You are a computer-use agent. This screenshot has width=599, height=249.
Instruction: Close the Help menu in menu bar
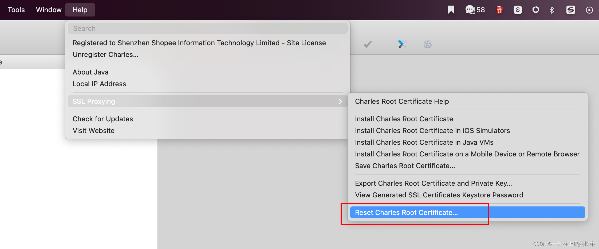80,10
